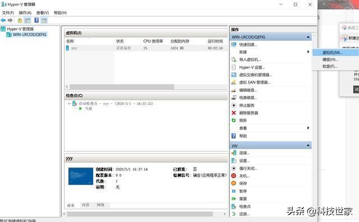Viewport: 359px width, 222px height.
Task: Select the yyy virtual machine row
Action: point(146,48)
